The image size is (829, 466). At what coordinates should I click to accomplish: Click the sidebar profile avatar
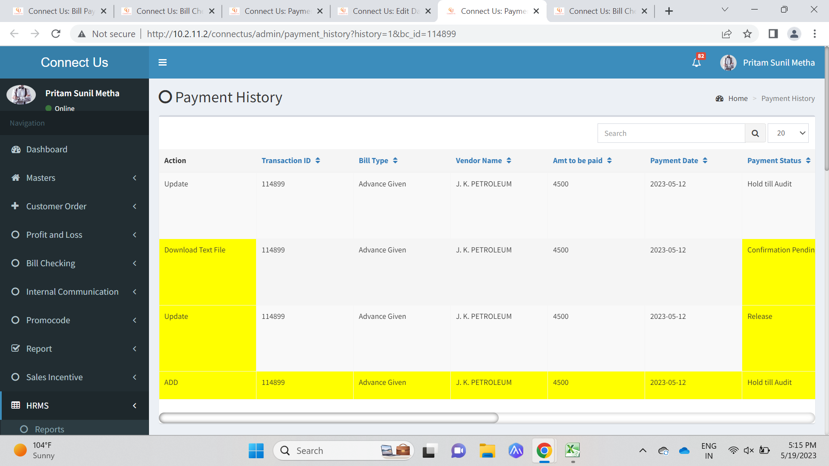21,94
